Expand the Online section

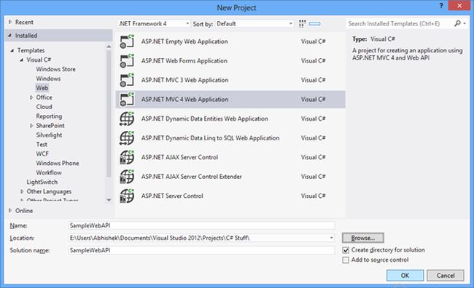pyautogui.click(x=10, y=210)
